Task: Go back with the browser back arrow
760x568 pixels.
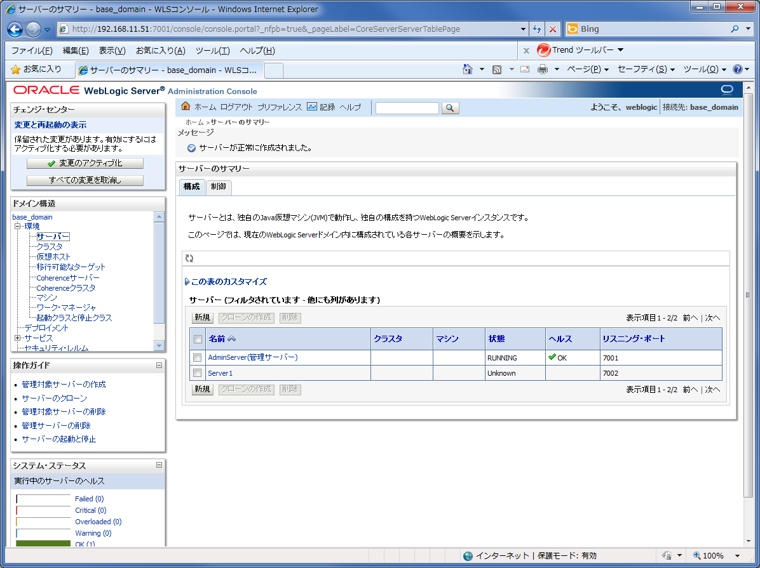Action: pyautogui.click(x=15, y=30)
